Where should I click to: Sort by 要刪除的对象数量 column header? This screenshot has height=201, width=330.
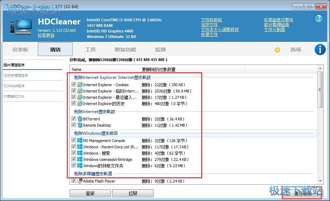point(192,69)
